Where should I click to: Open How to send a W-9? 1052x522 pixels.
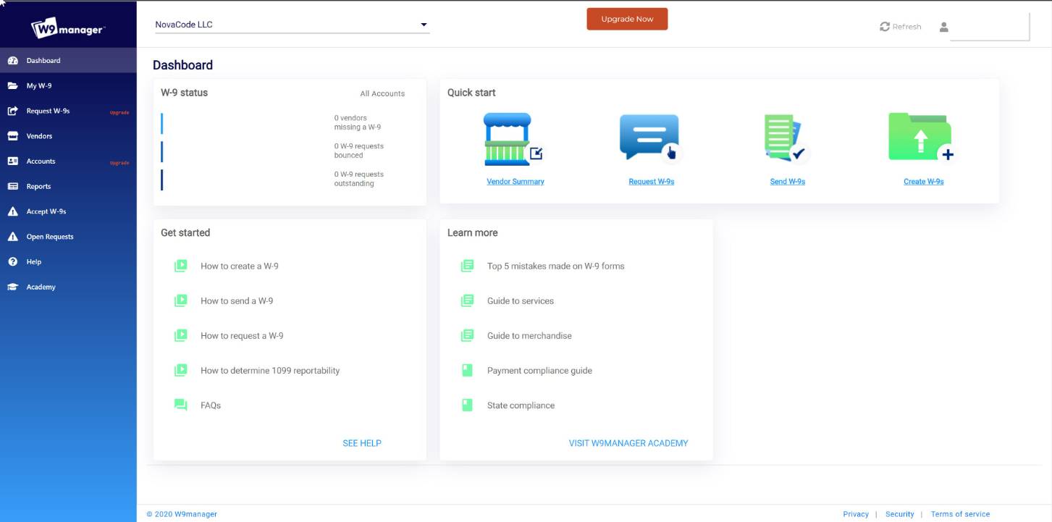coord(237,301)
